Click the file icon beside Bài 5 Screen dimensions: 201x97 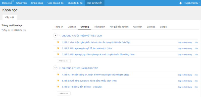click(58, 80)
